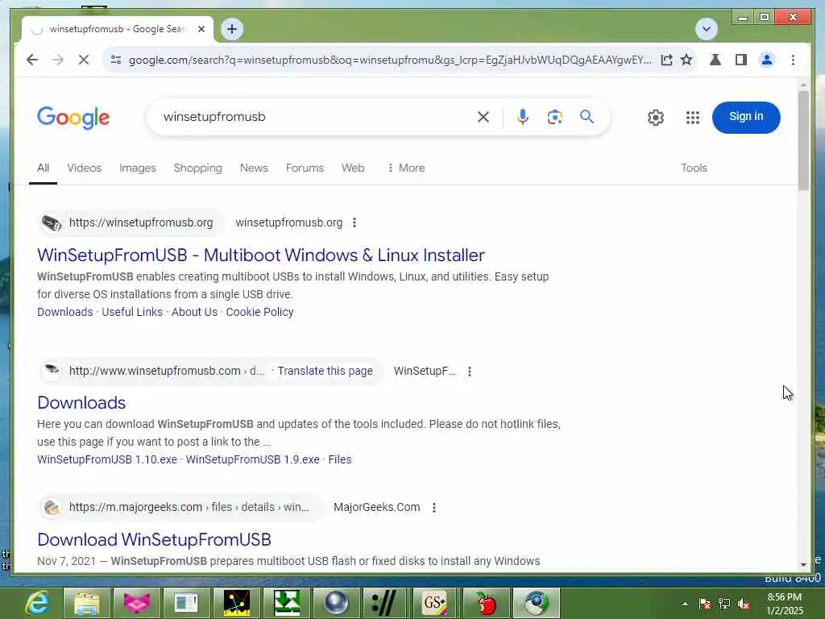Expand the tab search dropdown arrow
This screenshot has width=825, height=619.
(x=706, y=28)
